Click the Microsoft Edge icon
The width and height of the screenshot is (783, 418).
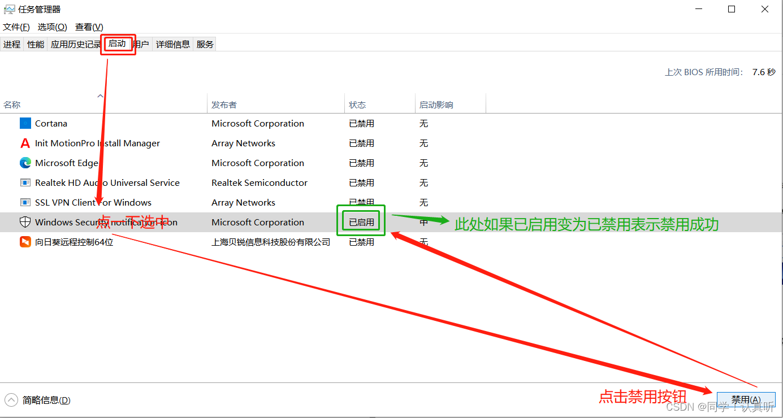pyautogui.click(x=25, y=163)
